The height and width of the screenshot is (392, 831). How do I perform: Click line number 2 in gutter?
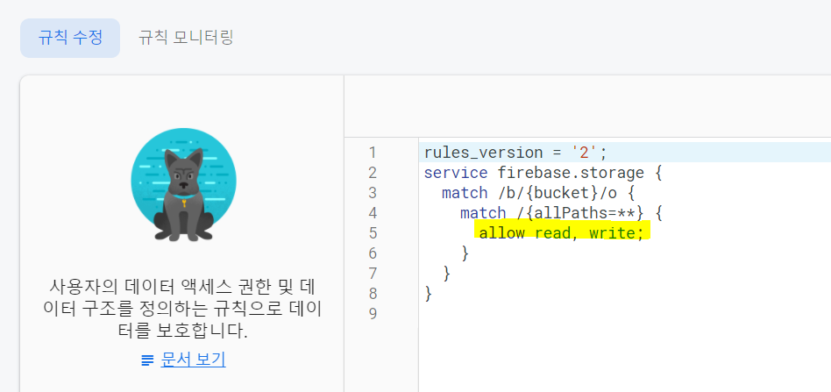(x=372, y=173)
